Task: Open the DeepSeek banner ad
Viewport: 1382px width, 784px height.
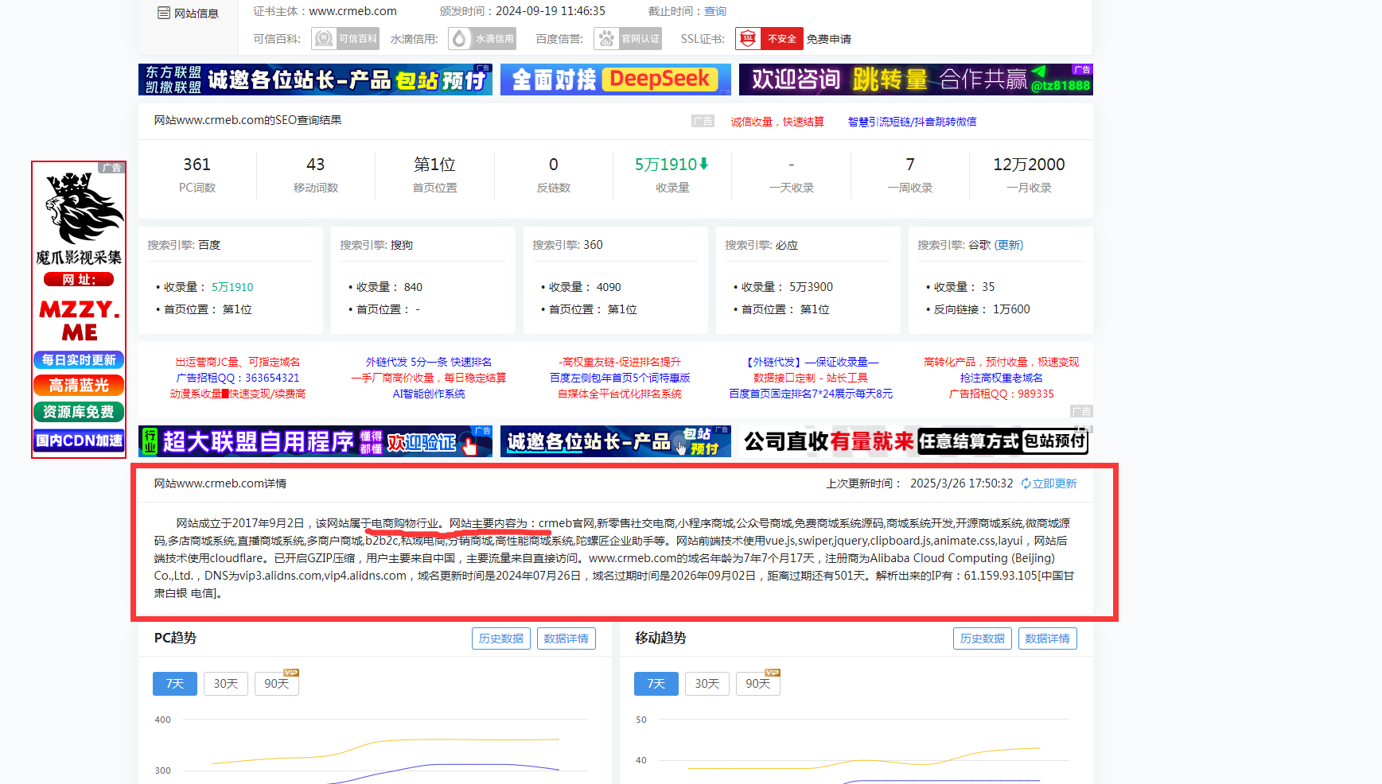Action: [x=616, y=80]
